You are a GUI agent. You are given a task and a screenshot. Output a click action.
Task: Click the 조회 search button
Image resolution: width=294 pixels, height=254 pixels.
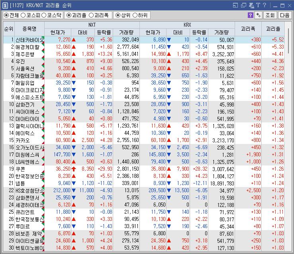click(x=270, y=15)
